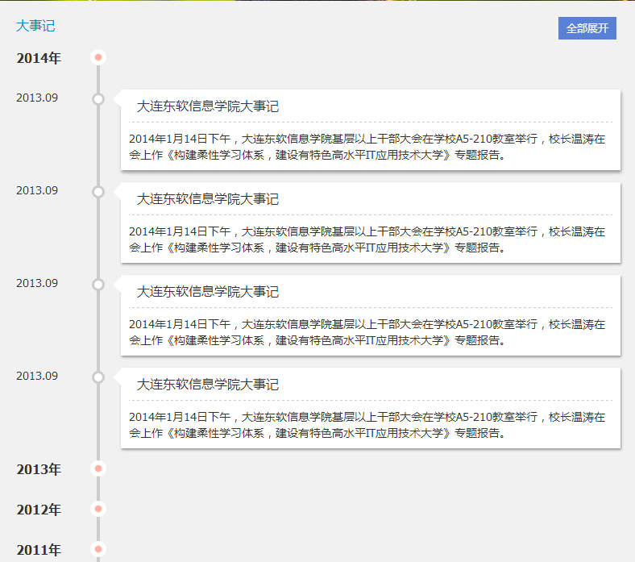The width and height of the screenshot is (635, 562).
Task: Open the fourth 大连东软信息学院大事记 card title
Action: [207, 385]
